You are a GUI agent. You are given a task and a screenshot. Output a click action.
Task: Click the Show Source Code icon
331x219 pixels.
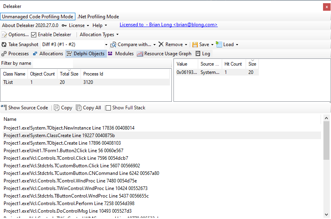pos(4,107)
